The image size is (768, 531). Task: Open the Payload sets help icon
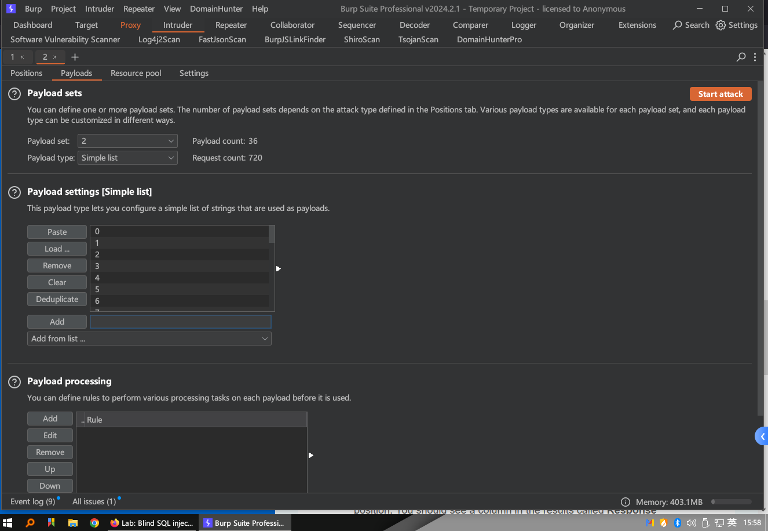[14, 94]
